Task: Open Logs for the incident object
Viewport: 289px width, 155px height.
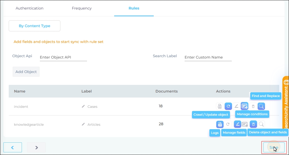Action: coord(220,106)
